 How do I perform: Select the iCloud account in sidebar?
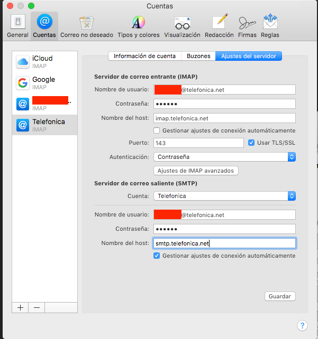[x=45, y=62]
